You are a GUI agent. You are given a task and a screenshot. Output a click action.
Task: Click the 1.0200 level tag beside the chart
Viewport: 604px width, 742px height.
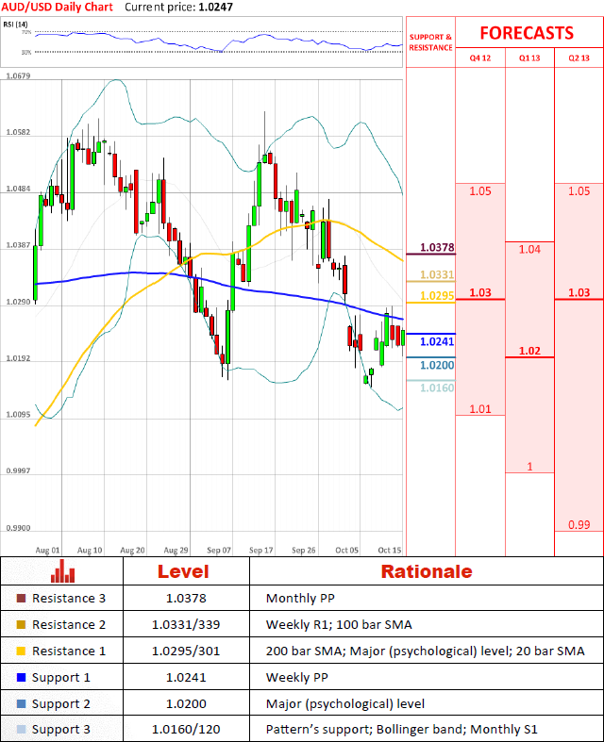point(437,365)
